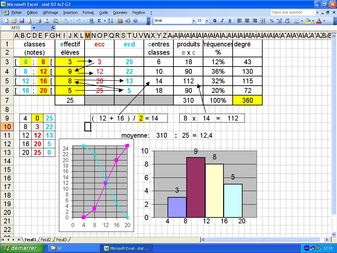Open Excel Help question icon
Screen dimensions: 337x253
tap(135, 21)
